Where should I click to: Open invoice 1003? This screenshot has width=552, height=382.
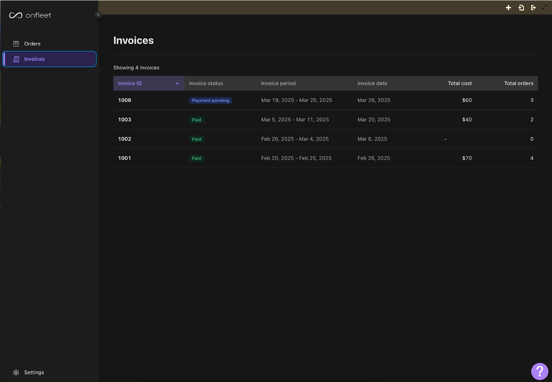click(x=125, y=120)
